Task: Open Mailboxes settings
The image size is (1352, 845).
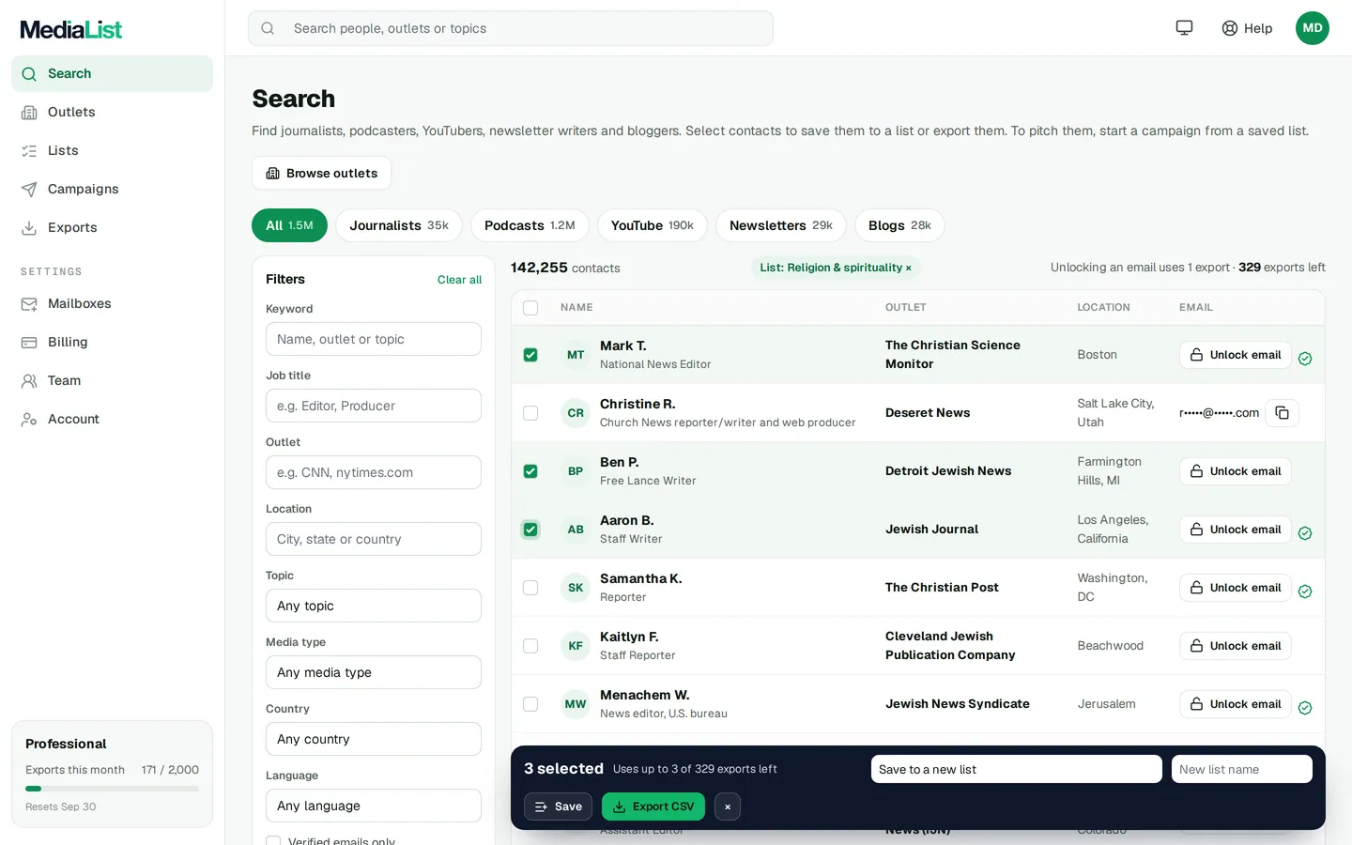Action: coord(112,303)
